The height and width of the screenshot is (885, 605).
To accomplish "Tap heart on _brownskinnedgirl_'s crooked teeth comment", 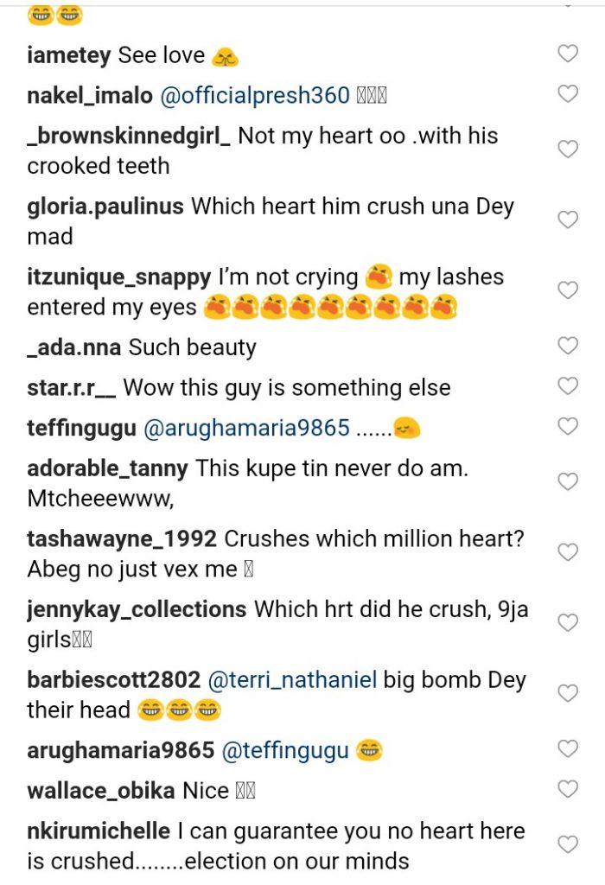I will (567, 150).
